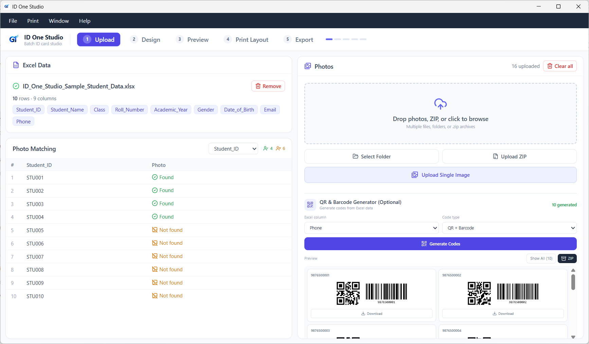Click the QR code image for 9876500001

coord(348,293)
